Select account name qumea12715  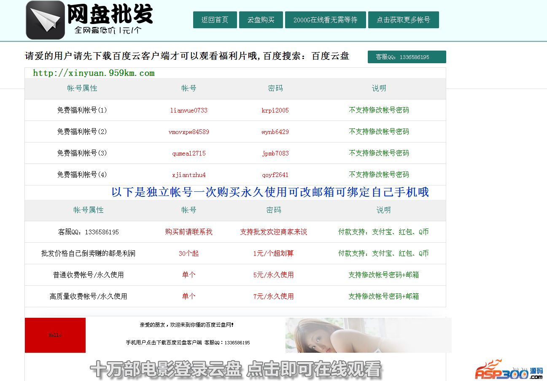(189, 153)
